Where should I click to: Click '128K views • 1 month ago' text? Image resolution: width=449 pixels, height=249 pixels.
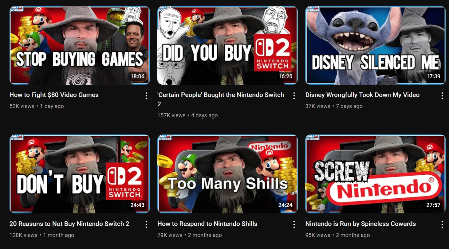point(42,235)
